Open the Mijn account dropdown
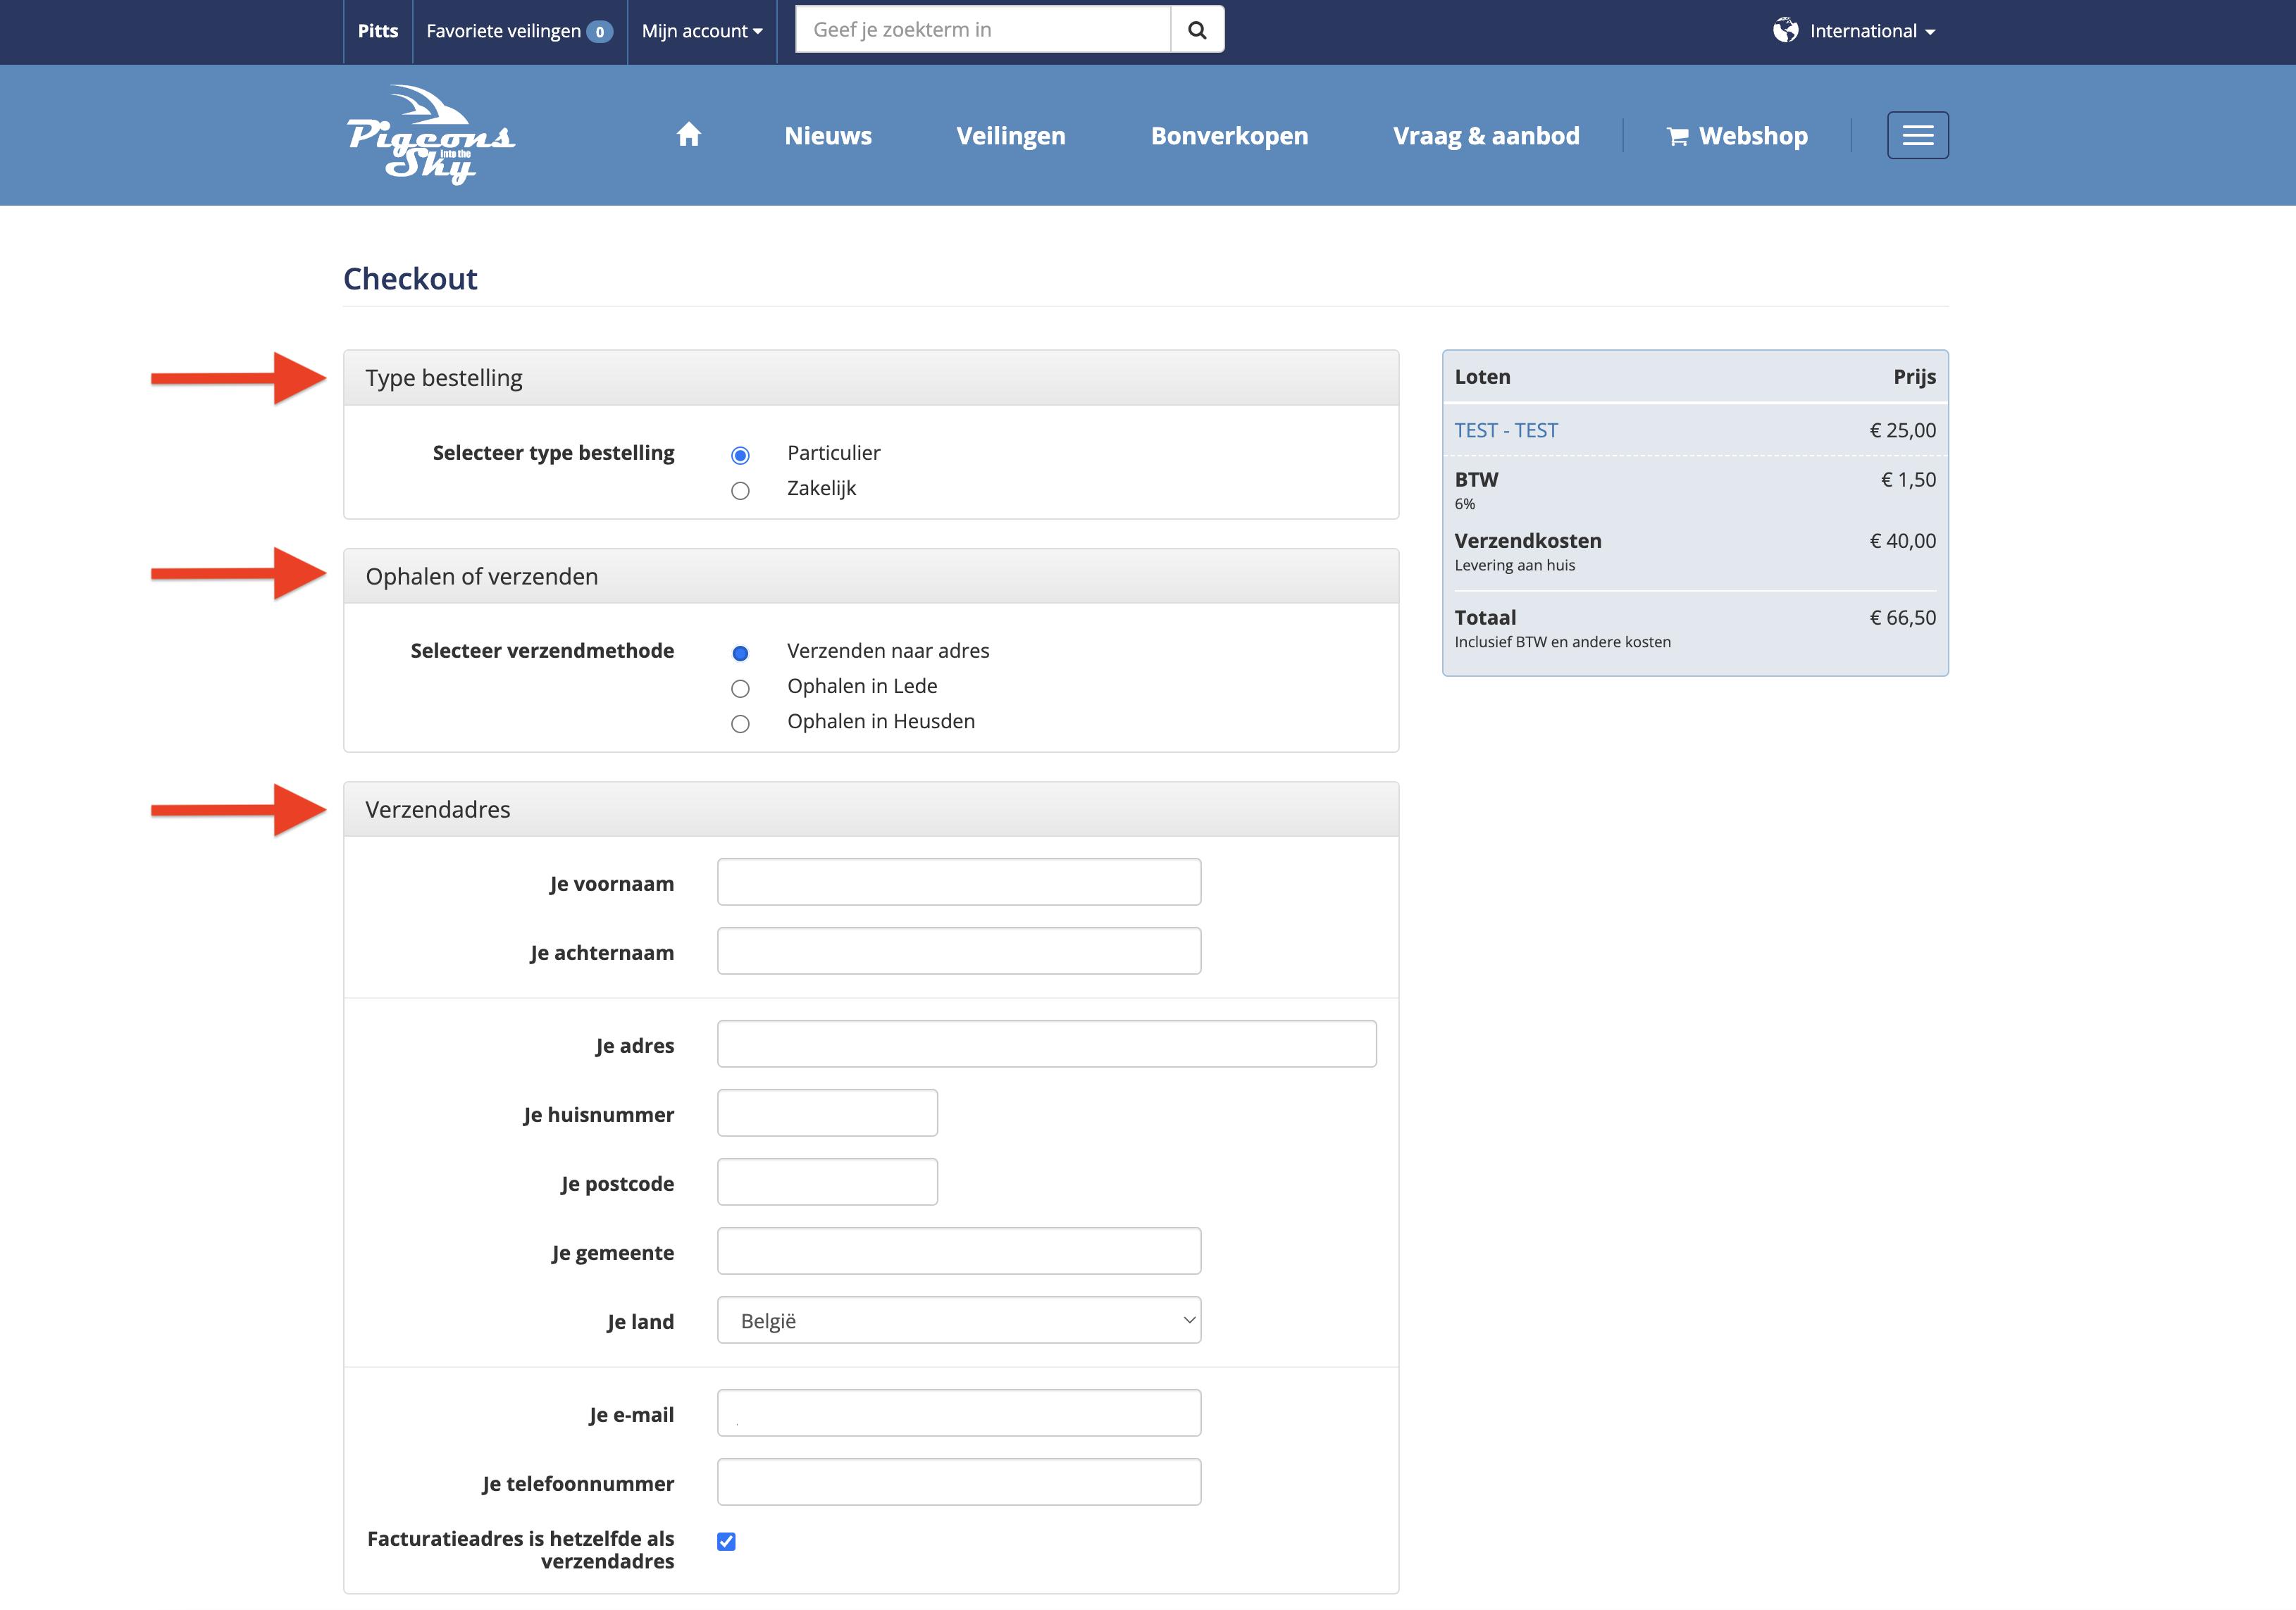Viewport: 2296px width, 1610px height. click(701, 30)
